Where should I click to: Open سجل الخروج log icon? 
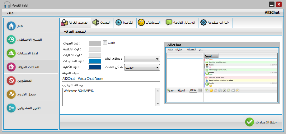coord(11,95)
